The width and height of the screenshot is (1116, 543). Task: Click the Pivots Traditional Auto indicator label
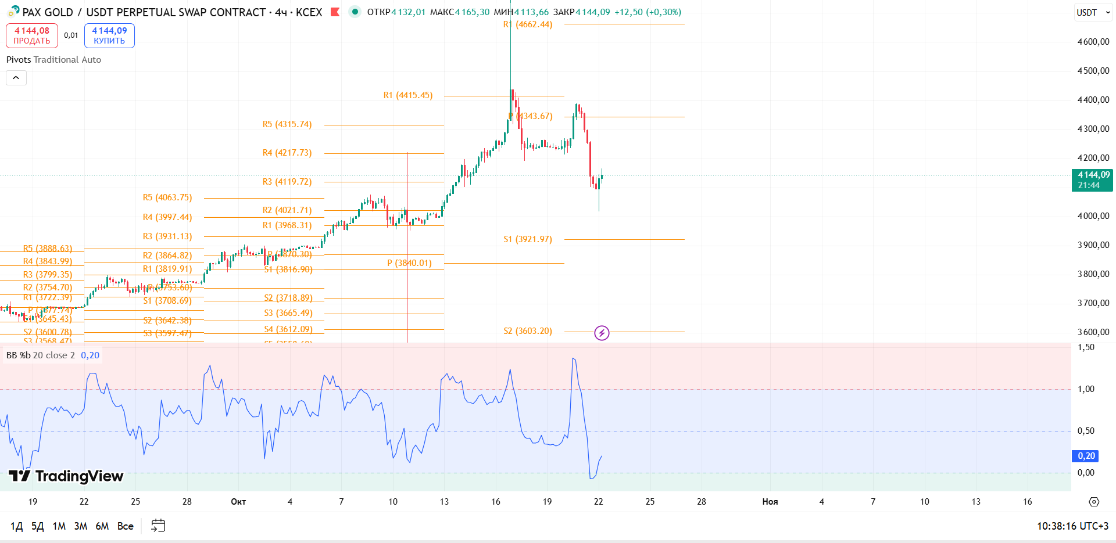tap(53, 59)
